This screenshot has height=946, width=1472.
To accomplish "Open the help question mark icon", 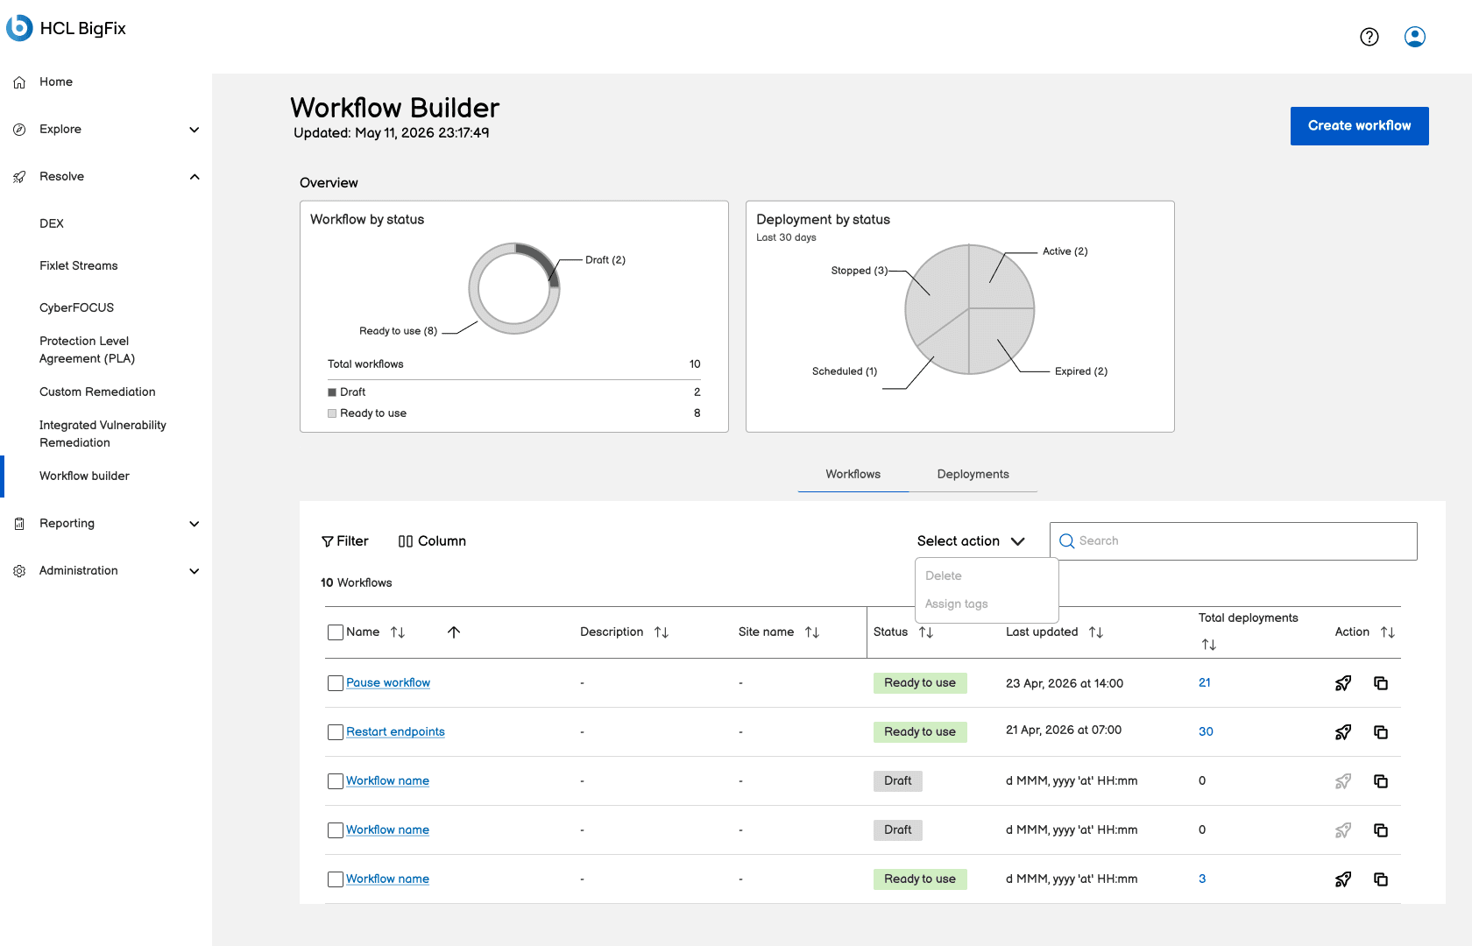I will 1369,37.
